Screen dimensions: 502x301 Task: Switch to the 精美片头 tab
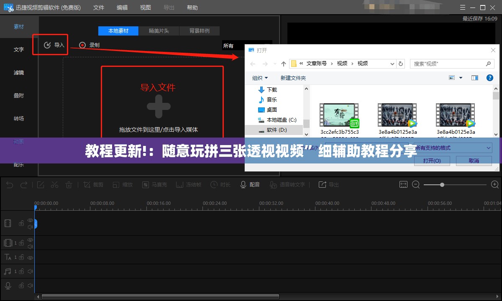click(159, 31)
